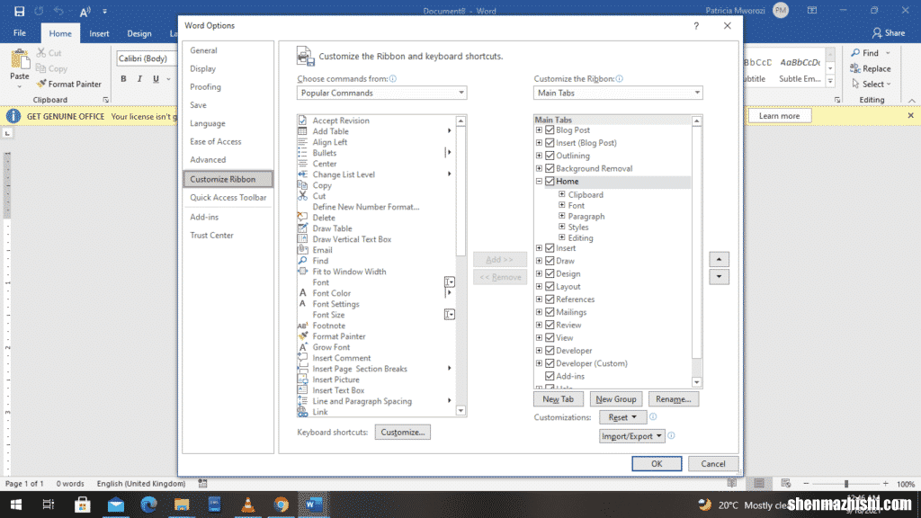Open the Advanced options category
The height and width of the screenshot is (518, 921).
[208, 160]
